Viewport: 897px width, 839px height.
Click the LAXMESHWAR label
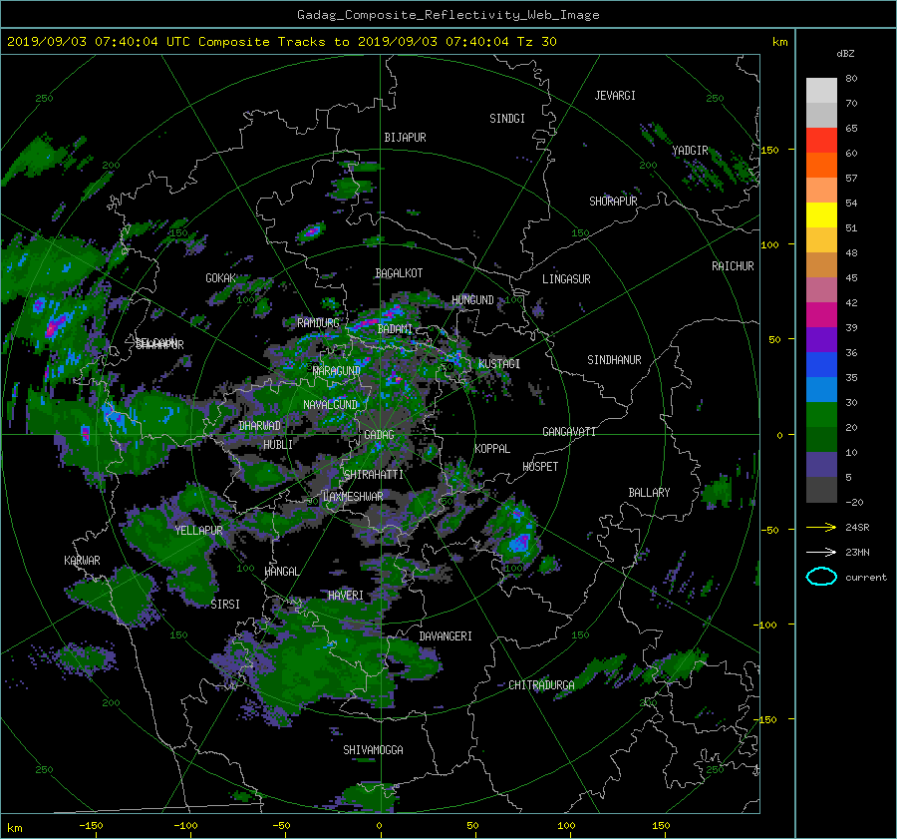(x=353, y=497)
